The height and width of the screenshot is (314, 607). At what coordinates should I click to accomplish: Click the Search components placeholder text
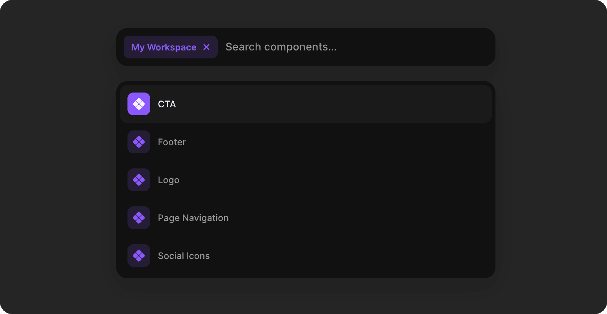[281, 47]
